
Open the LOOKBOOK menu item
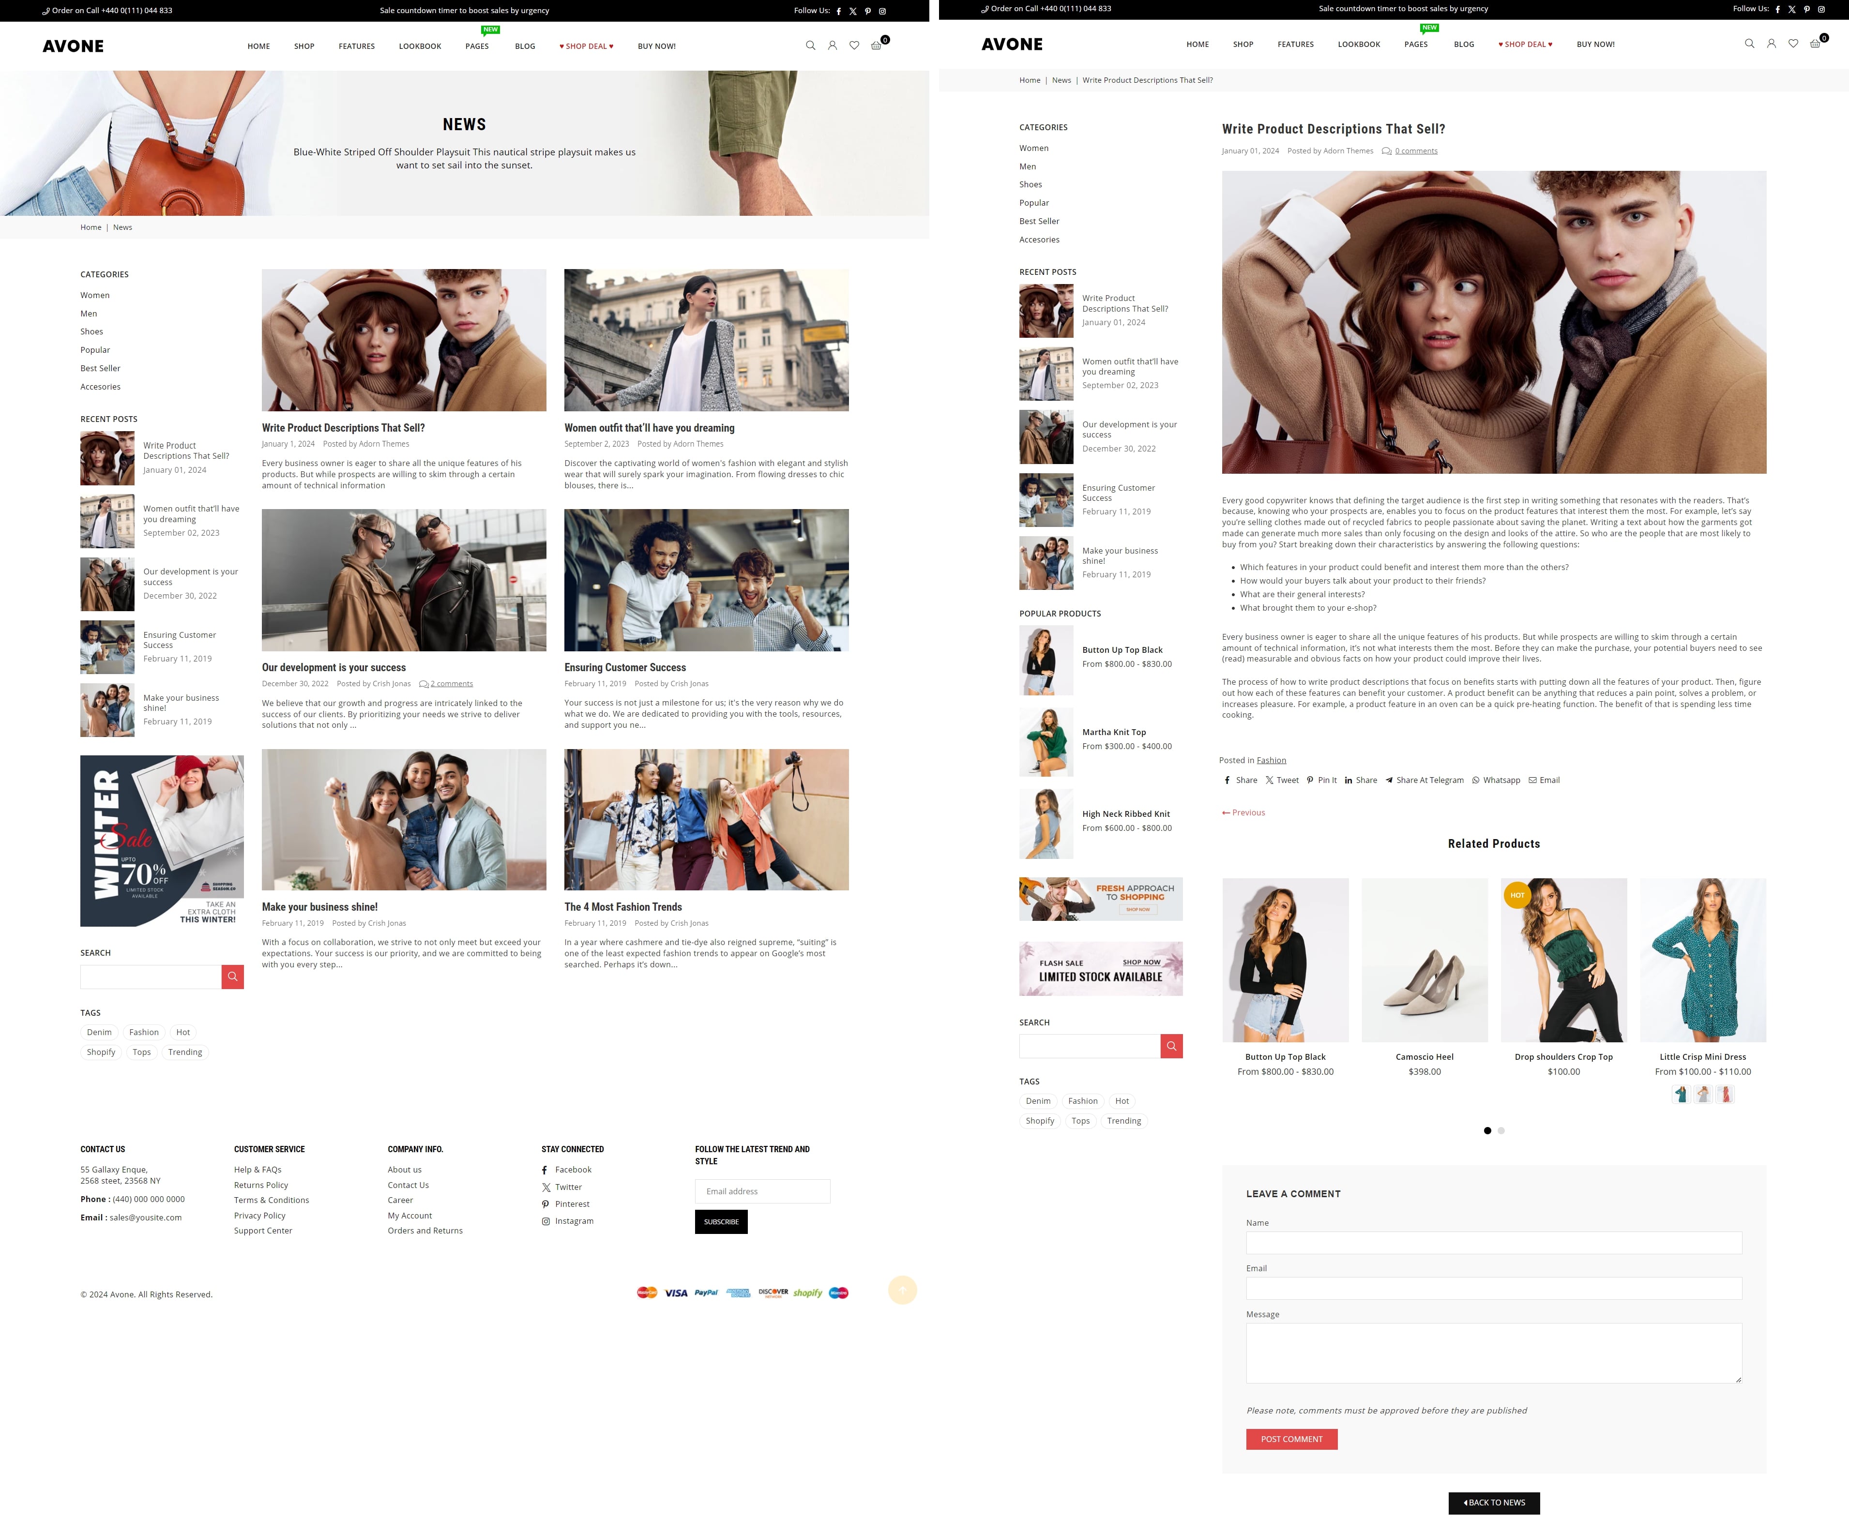click(420, 46)
